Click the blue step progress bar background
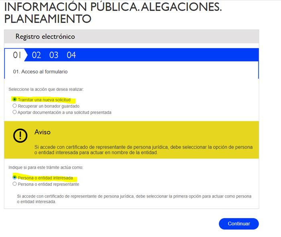 169,55
